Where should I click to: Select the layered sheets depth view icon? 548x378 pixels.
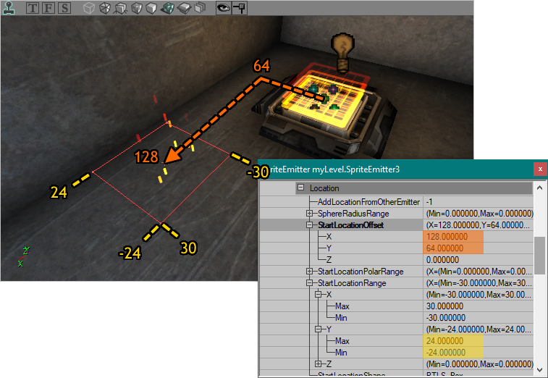click(200, 8)
